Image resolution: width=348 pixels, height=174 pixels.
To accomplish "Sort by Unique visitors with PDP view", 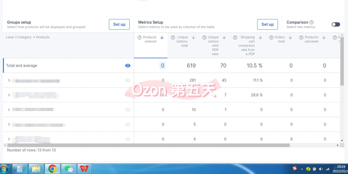I will [x=224, y=38].
